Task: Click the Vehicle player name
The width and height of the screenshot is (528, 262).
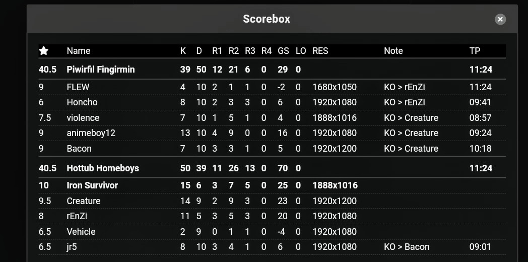Action: coord(81,232)
